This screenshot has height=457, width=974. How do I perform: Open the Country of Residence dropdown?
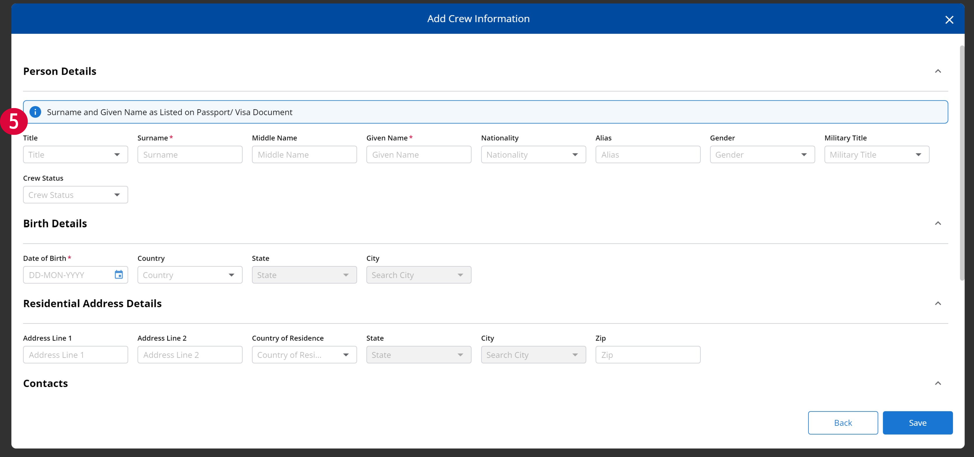(x=304, y=355)
